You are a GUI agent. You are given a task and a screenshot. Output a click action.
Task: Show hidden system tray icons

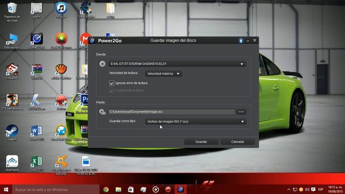click(289, 189)
